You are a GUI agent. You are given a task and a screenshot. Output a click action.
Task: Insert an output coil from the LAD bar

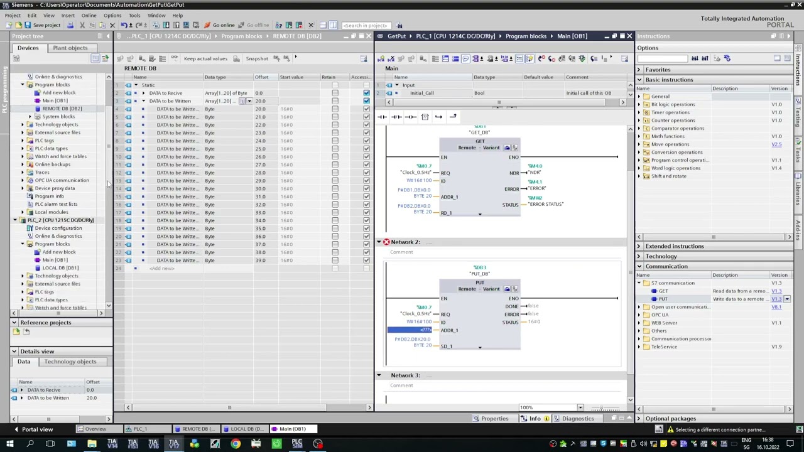point(410,117)
